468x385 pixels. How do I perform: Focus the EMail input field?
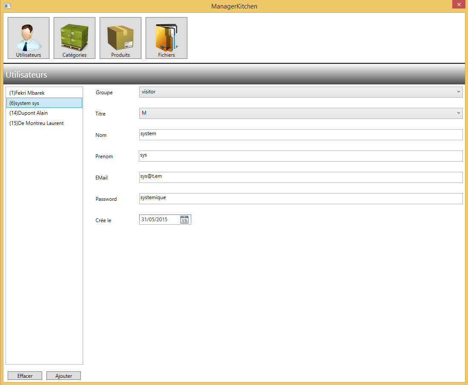click(x=301, y=177)
